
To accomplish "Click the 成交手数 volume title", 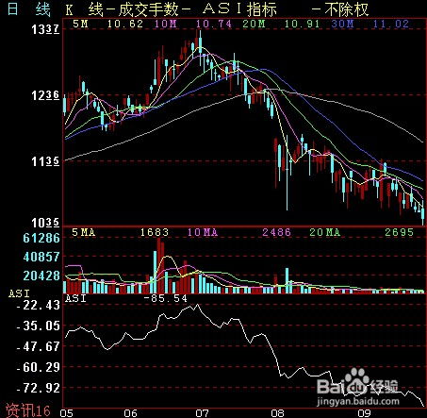I will pos(149,9).
